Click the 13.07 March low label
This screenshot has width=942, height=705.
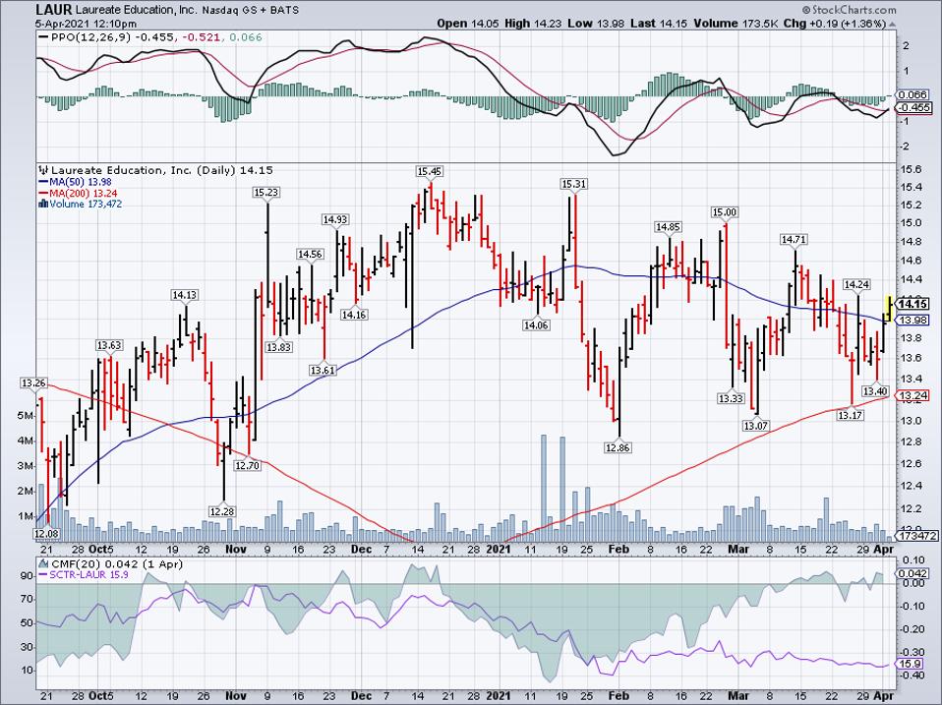click(x=756, y=426)
